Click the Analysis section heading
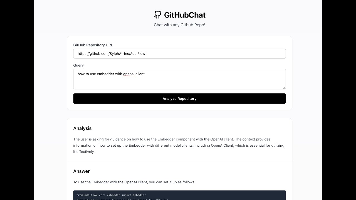Image resolution: width=356 pixels, height=200 pixels. (x=82, y=128)
